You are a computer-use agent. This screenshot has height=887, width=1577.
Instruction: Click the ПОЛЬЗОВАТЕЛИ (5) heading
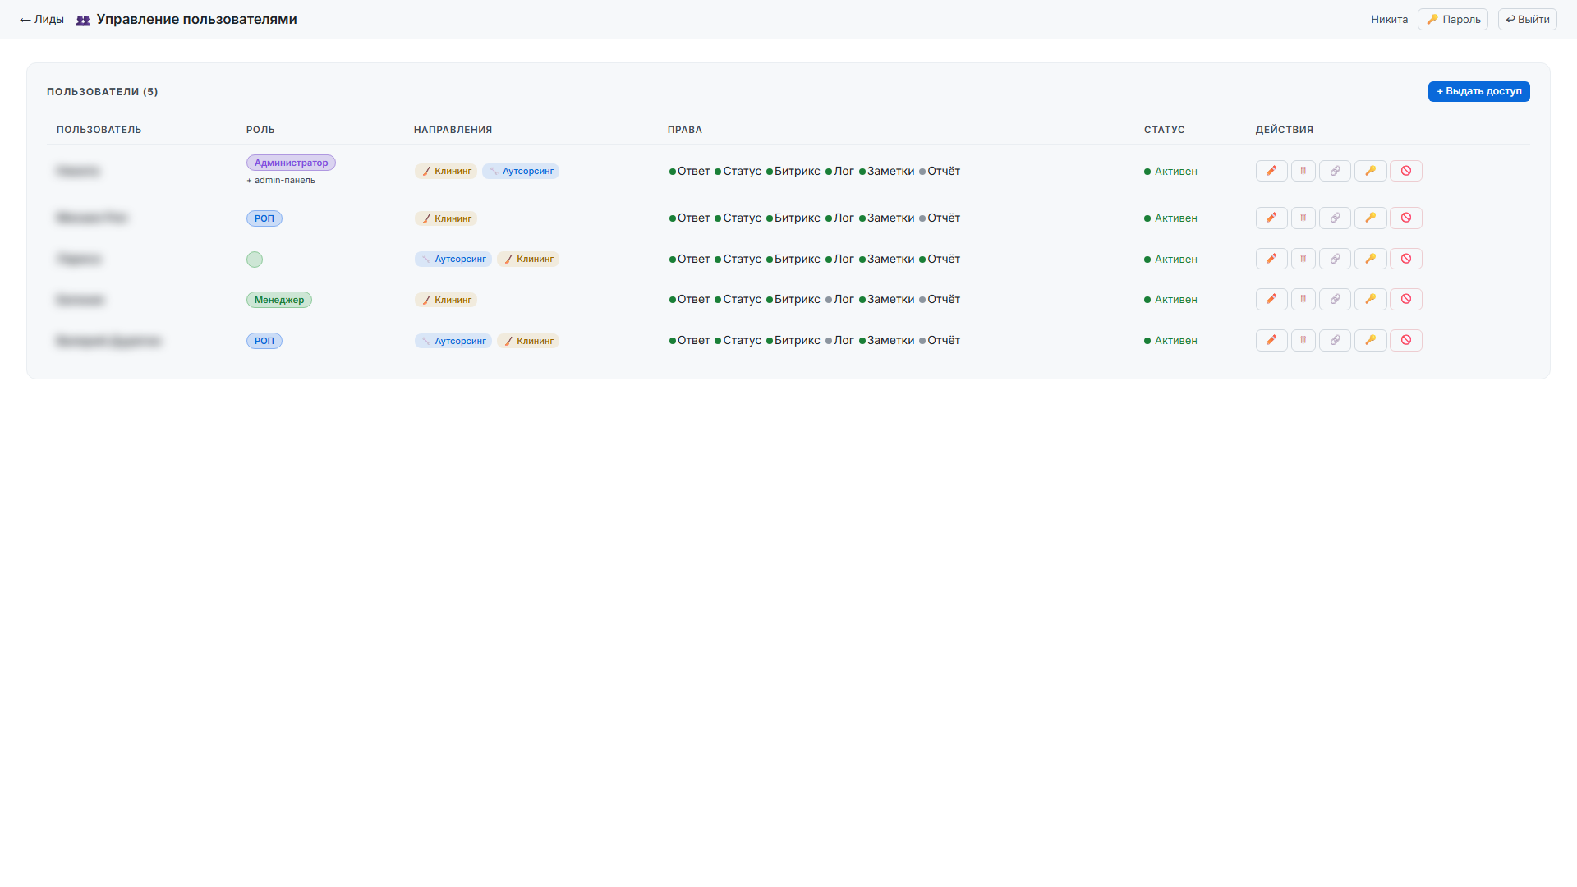(x=103, y=91)
